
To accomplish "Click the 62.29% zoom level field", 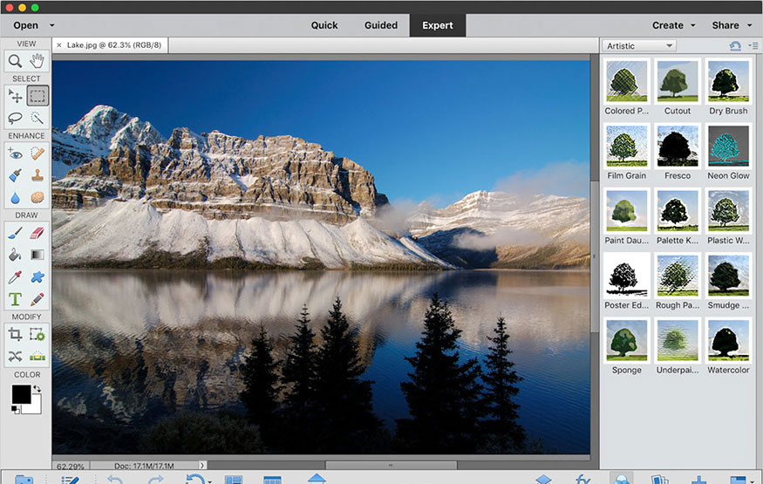I will (x=71, y=466).
